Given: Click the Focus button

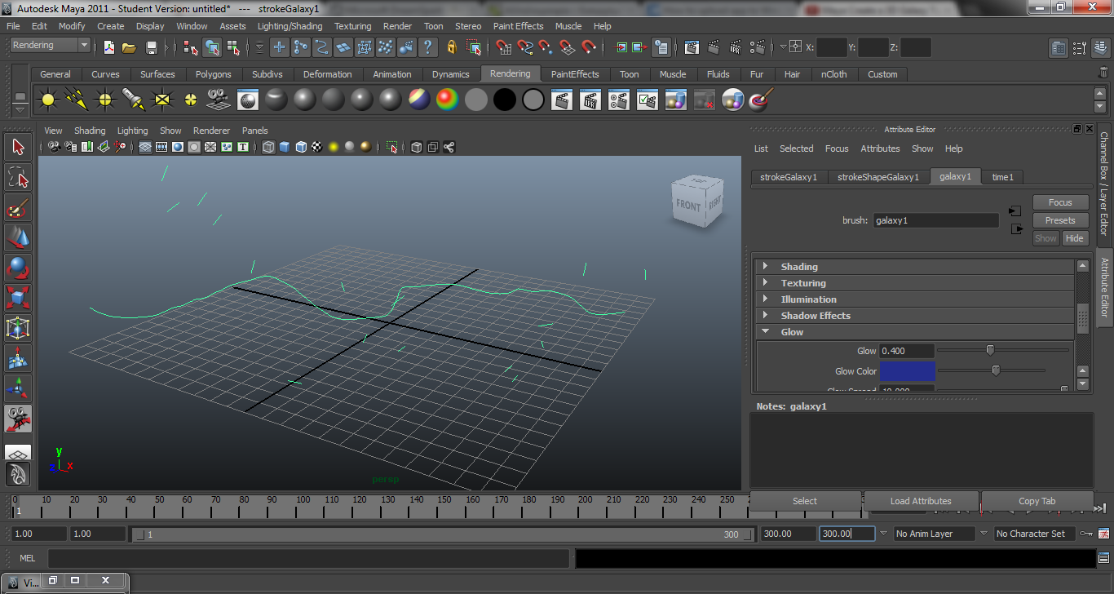Looking at the screenshot, I should point(1060,202).
